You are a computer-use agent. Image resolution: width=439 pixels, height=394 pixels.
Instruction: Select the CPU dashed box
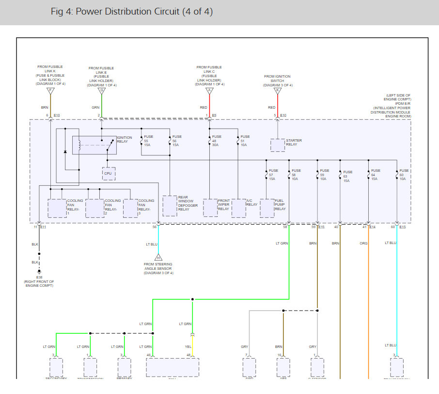click(109, 174)
